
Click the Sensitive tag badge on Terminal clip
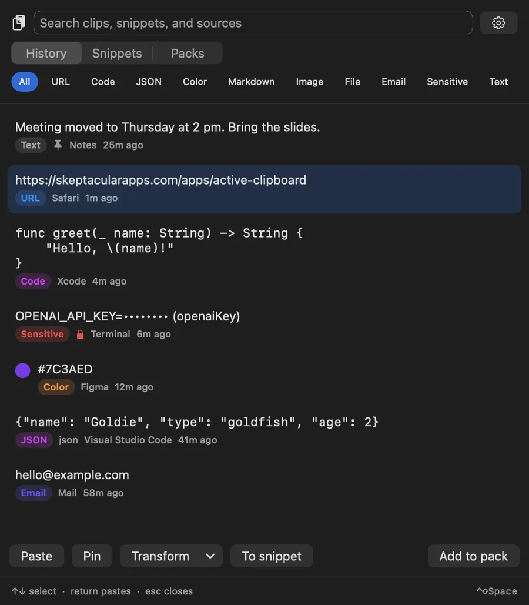click(42, 334)
